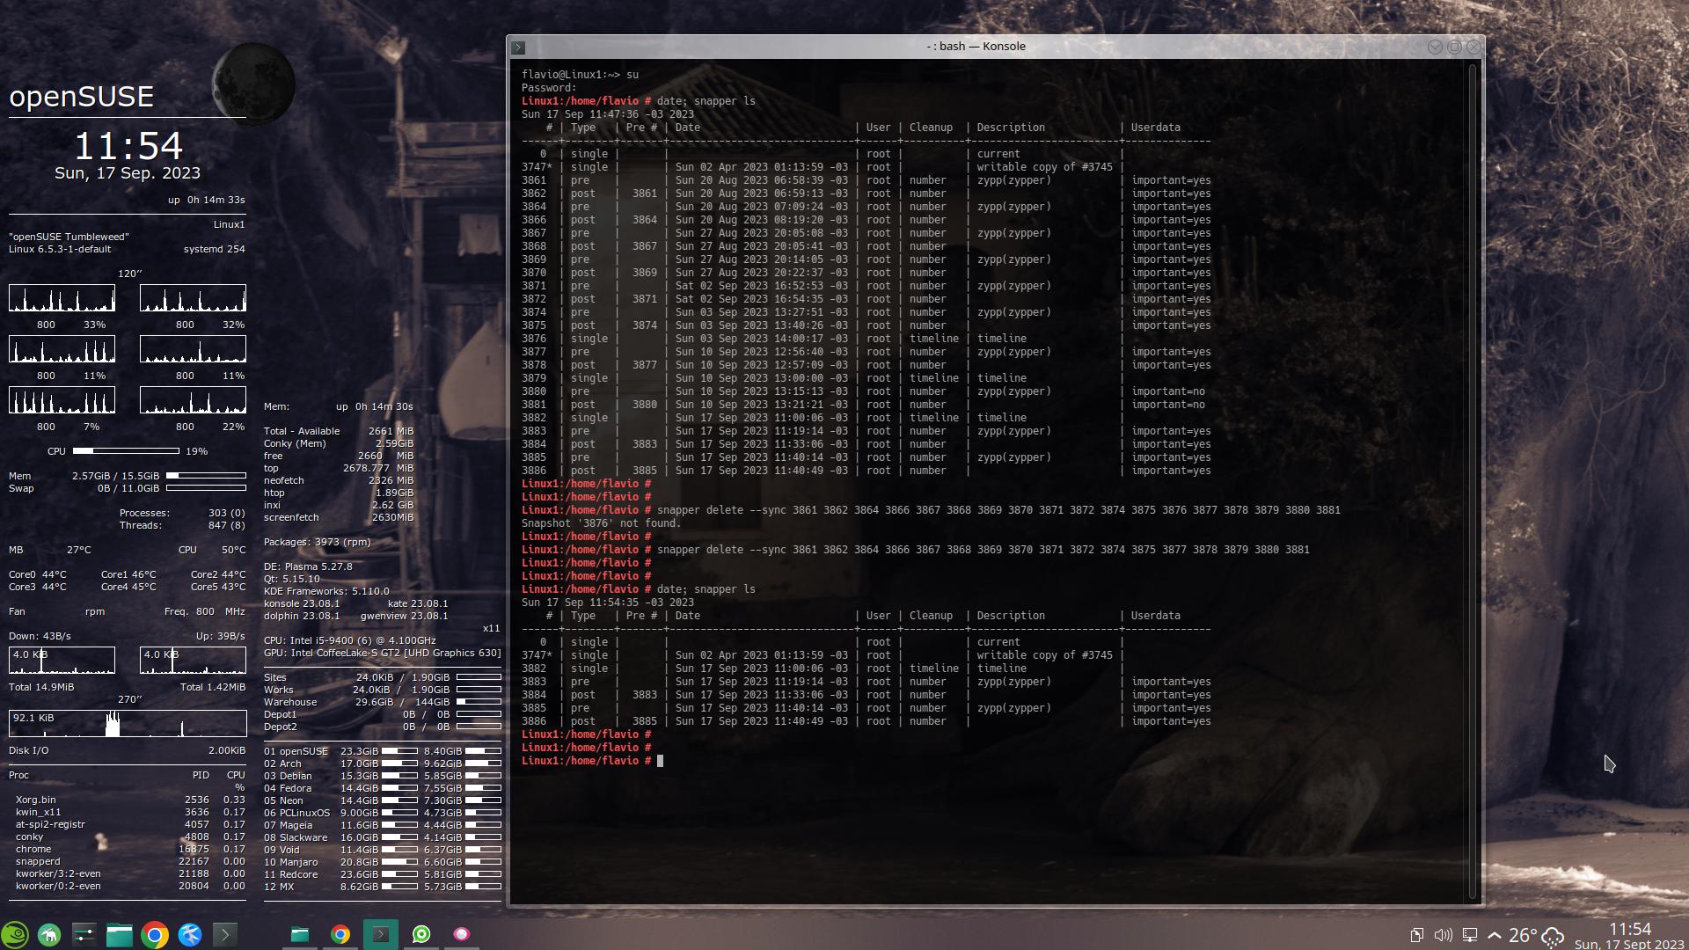Viewport: 1689px width, 950px height.
Task: Launch Dolphin file manager from pinned icons
Action: [x=120, y=934]
